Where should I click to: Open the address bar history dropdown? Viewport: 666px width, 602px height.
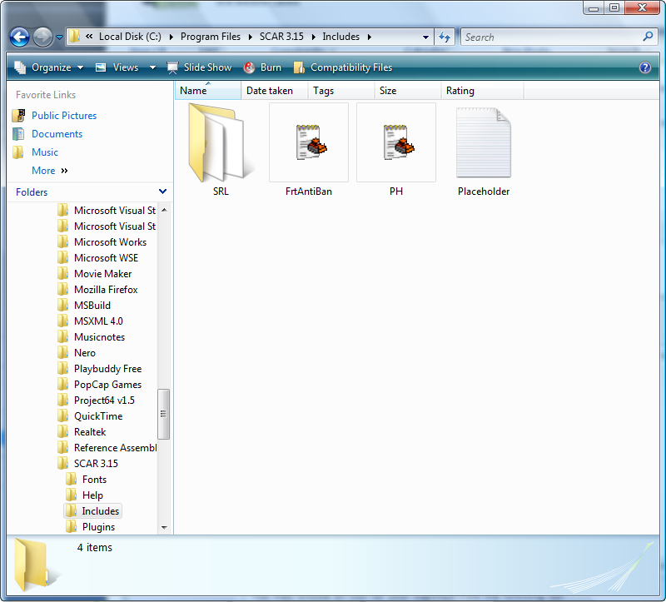[x=425, y=37]
